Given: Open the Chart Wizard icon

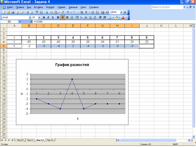Looking at the screenshot, I should [102, 12].
